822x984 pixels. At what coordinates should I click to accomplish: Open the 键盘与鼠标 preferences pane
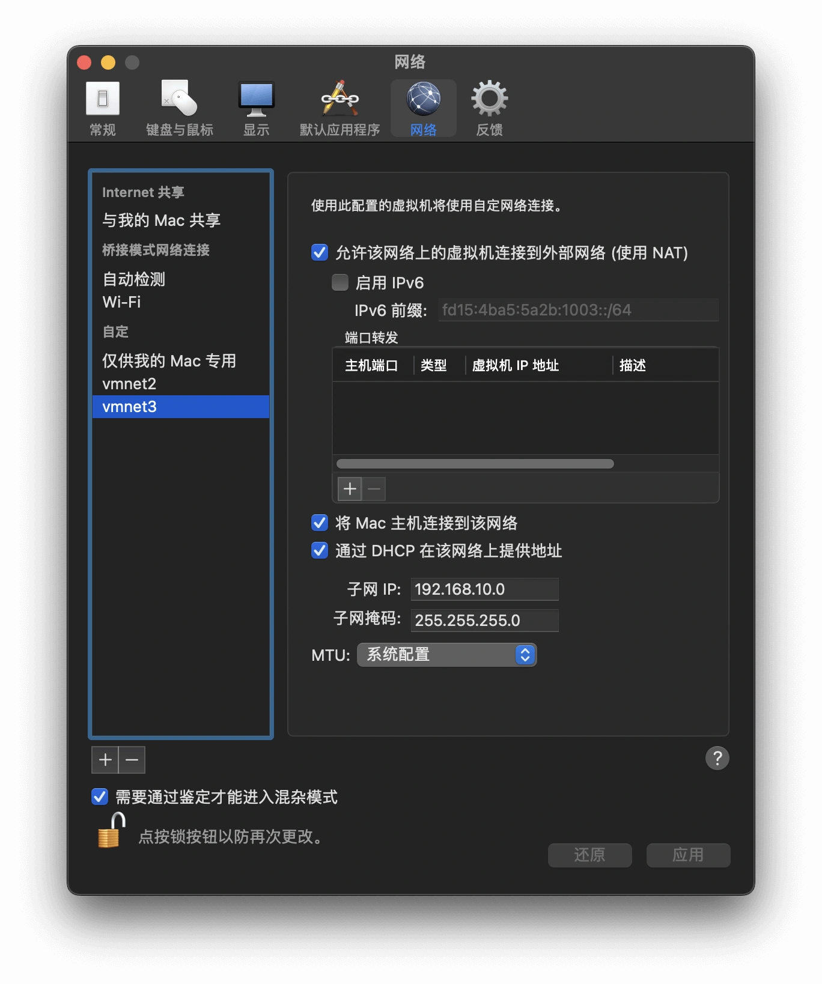tap(180, 109)
